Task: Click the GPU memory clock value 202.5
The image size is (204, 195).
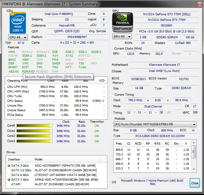Action: 159,54
